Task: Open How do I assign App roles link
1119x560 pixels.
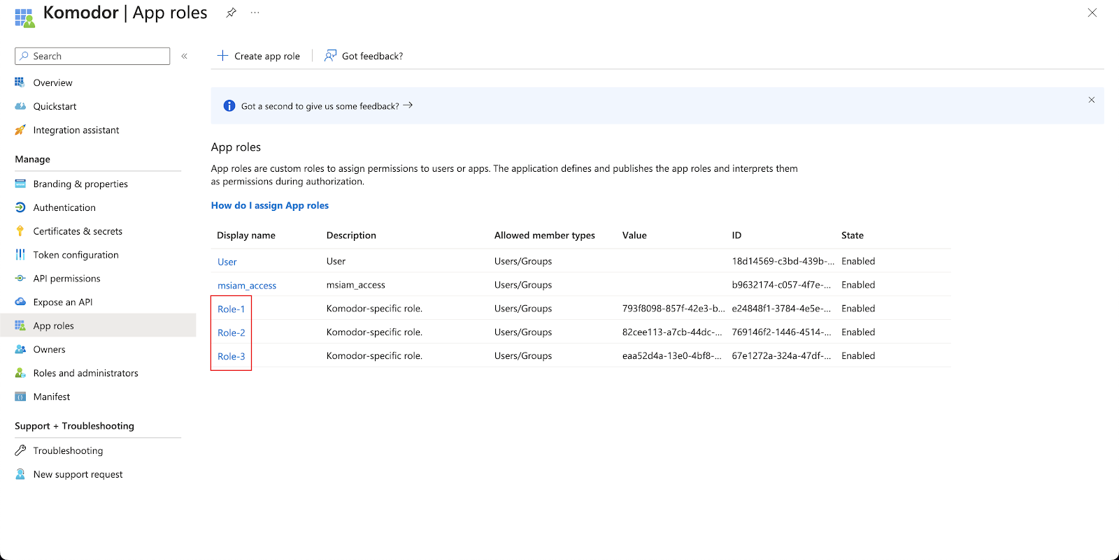Action: tap(270, 205)
